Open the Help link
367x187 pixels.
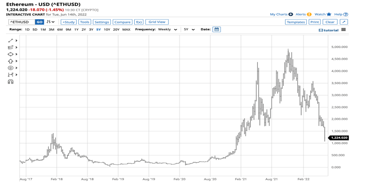click(x=339, y=14)
